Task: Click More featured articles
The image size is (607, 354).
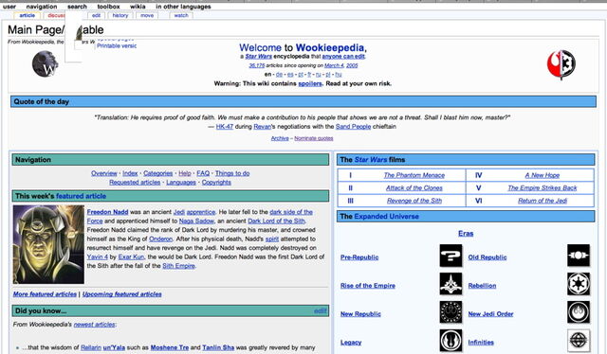Action: pyautogui.click(x=45, y=294)
